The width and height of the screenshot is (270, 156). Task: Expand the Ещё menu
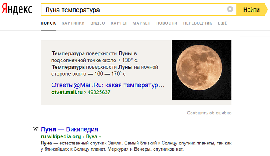pyautogui.click(x=223, y=23)
